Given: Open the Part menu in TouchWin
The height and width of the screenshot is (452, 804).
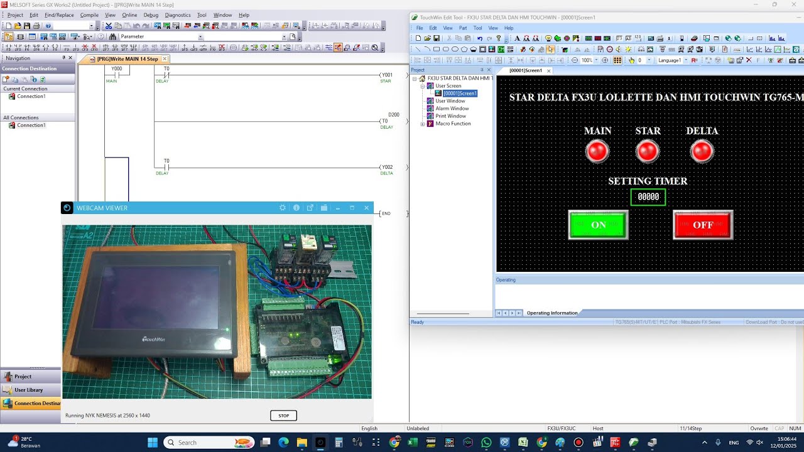Looking at the screenshot, I should click(463, 28).
